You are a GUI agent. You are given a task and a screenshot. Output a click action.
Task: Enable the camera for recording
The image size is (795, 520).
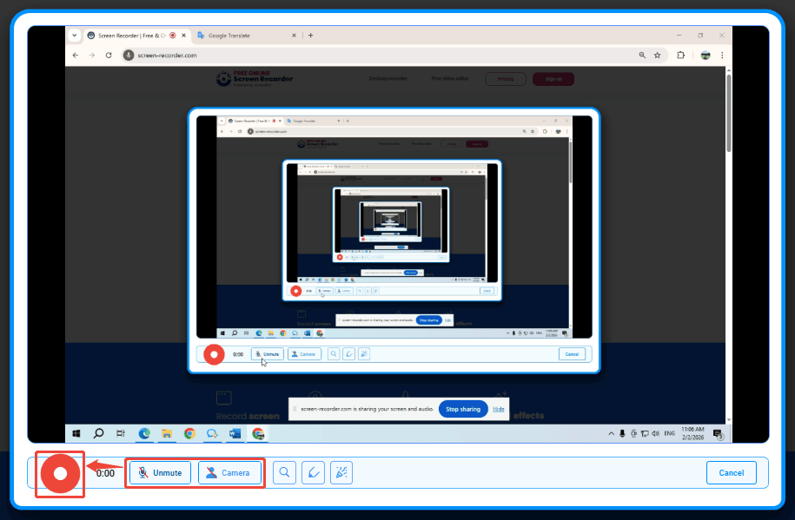tap(229, 472)
